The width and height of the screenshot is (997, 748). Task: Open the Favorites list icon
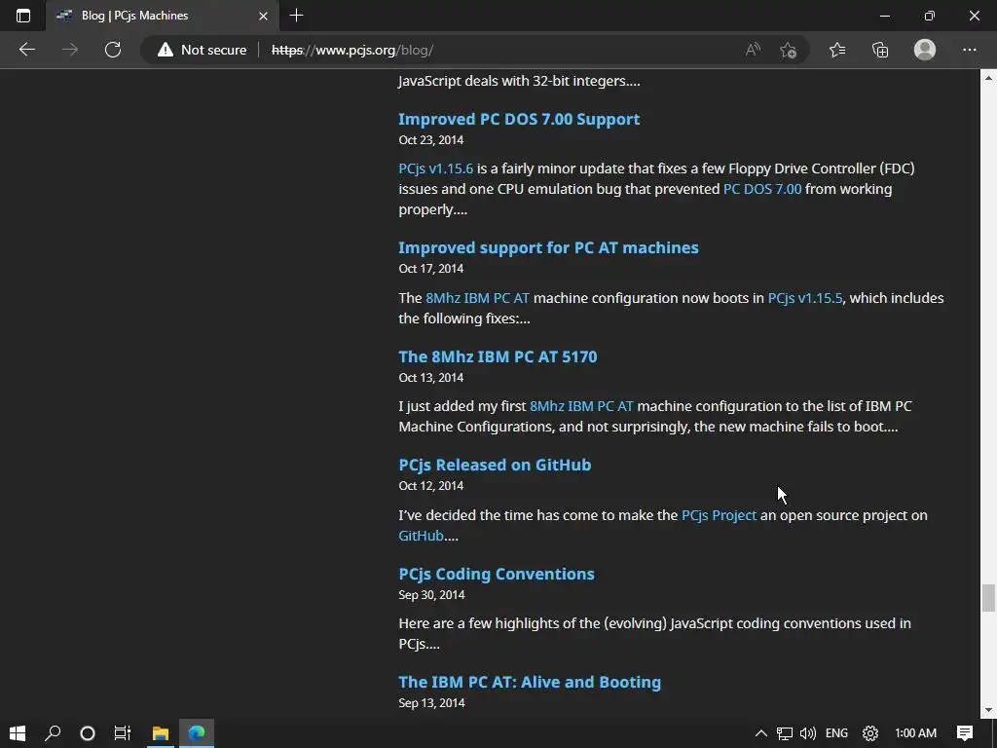click(x=837, y=50)
